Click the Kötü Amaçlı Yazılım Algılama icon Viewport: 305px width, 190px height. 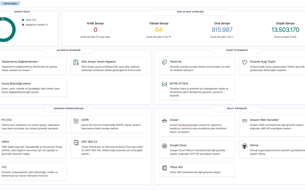(x=76, y=62)
